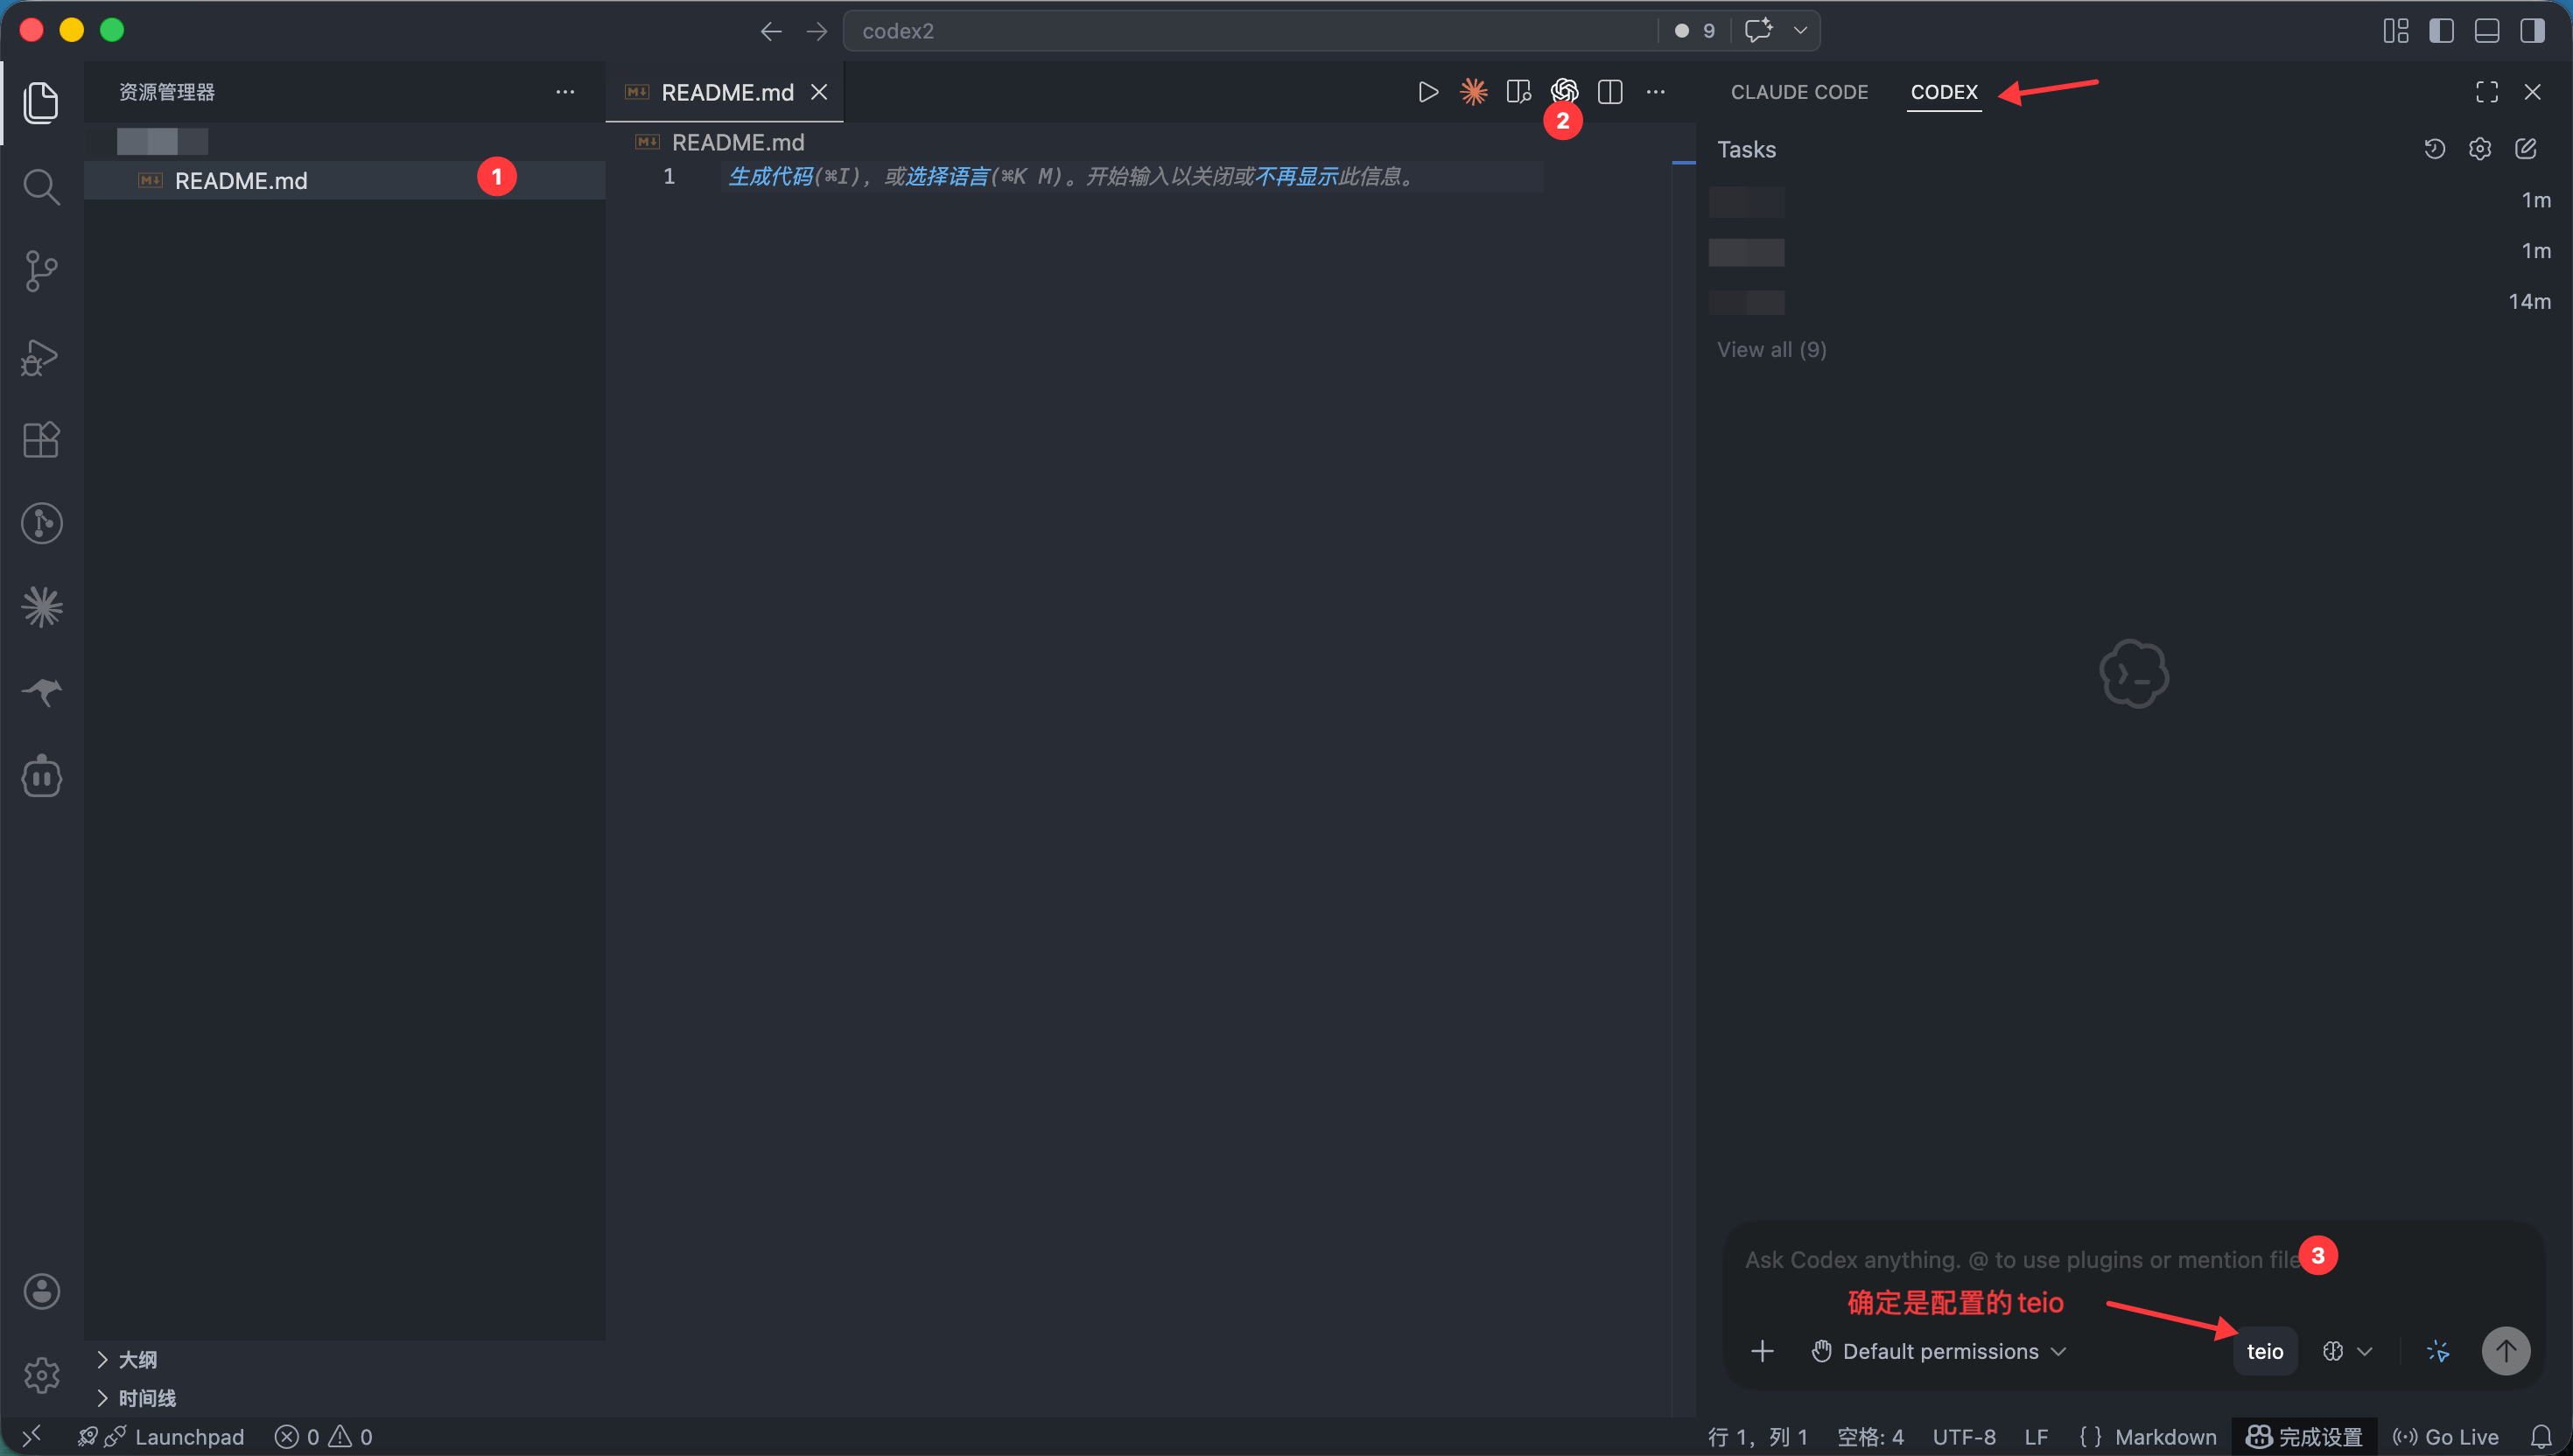Click the sparkle cursor icon beside the send button

(x=2438, y=1351)
